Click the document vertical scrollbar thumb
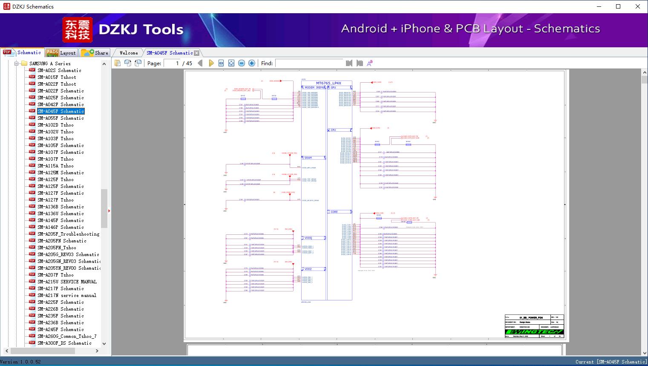This screenshot has height=366, width=648. click(644, 80)
